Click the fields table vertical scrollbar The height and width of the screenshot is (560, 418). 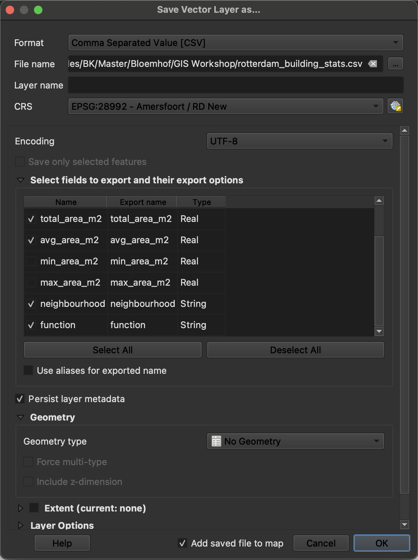[x=379, y=280]
